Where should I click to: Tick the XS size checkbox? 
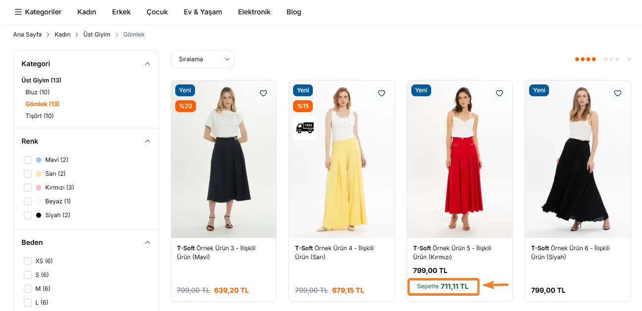pos(28,261)
